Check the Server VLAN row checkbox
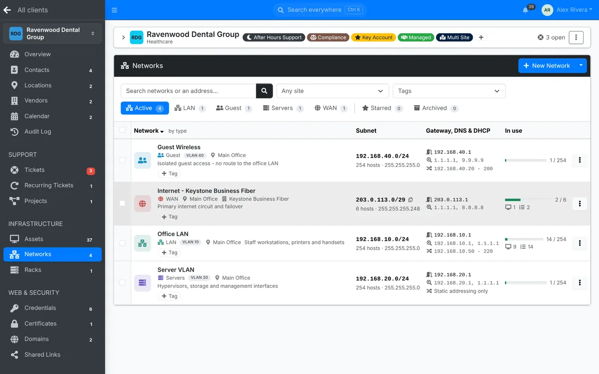Viewport: 599px width, 374px height. [122, 282]
